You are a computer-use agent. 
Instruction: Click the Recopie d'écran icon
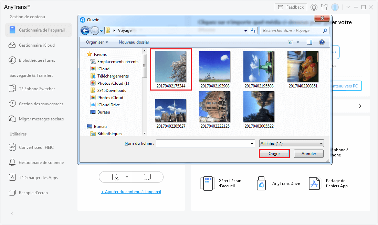click(x=12, y=192)
